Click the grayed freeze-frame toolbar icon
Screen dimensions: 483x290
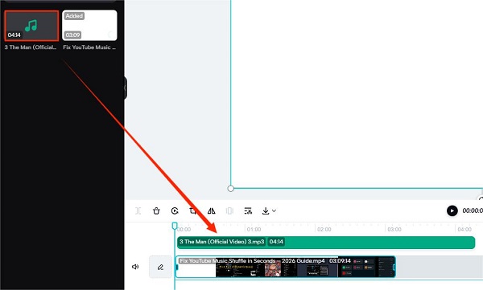pos(229,211)
